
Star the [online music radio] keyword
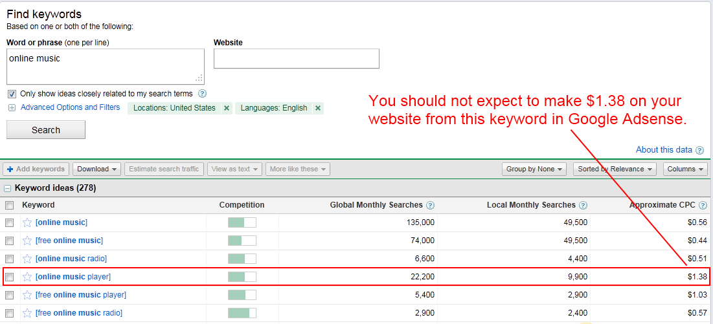point(27,259)
